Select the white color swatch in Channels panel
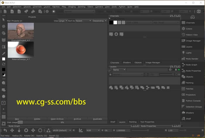The height and width of the screenshot is (138, 205). (x=115, y=22)
